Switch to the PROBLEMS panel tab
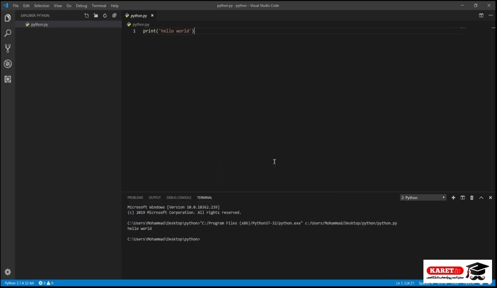Image resolution: width=497 pixels, height=288 pixels. [x=135, y=198]
